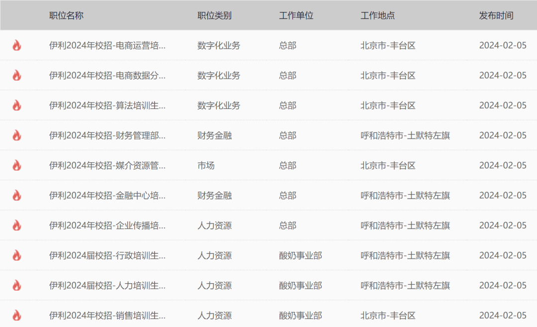Open job 伊利2024年校招-财务管理部...

click(107, 135)
